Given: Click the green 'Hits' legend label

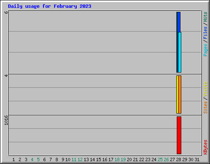Looking at the screenshot, I should point(205,17).
